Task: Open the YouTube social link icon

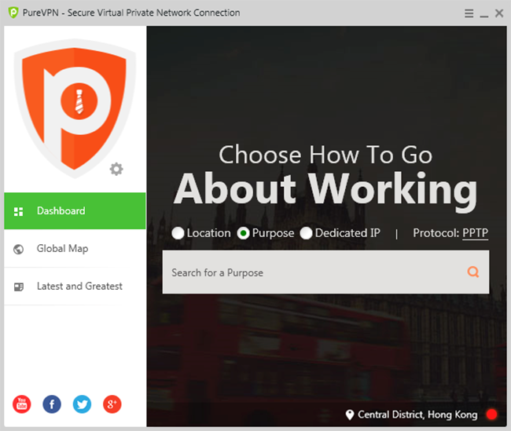Action: (x=22, y=404)
